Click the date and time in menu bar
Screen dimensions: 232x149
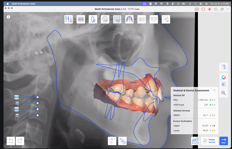click(219, 4)
